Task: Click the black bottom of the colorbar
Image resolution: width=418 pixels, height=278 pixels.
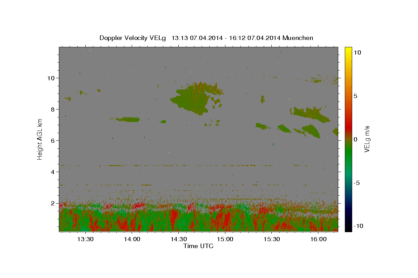Action: coord(348,228)
